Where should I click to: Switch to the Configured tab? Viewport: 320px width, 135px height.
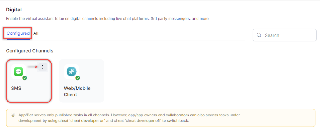(x=18, y=33)
